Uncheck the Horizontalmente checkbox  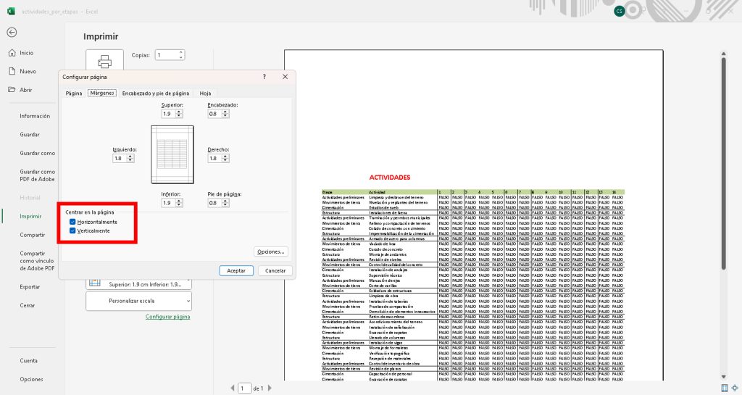72,221
